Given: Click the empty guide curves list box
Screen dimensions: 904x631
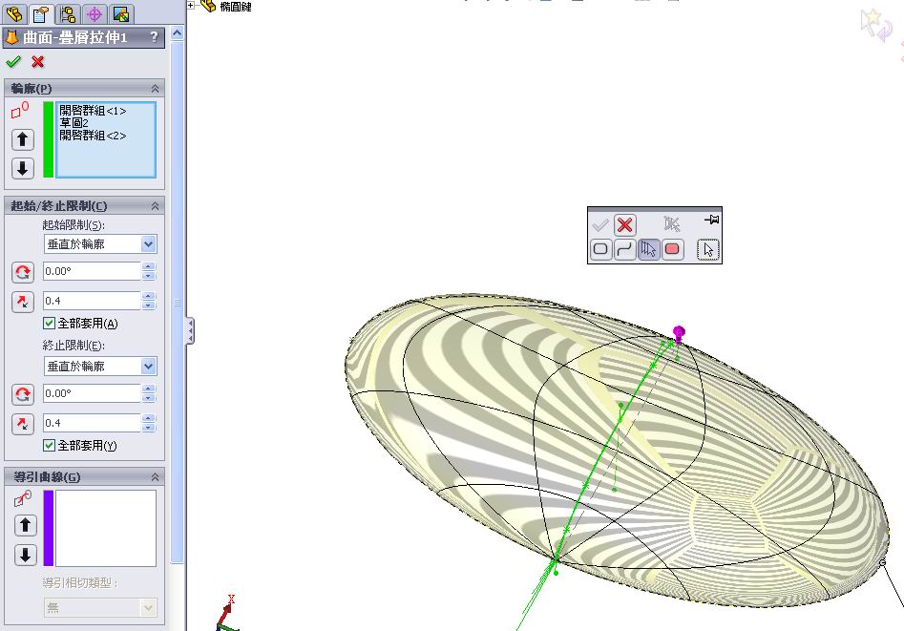Looking at the screenshot, I should (x=106, y=528).
